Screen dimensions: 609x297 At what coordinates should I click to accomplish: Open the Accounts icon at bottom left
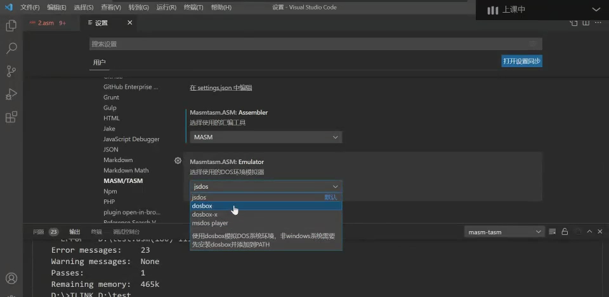click(x=11, y=279)
